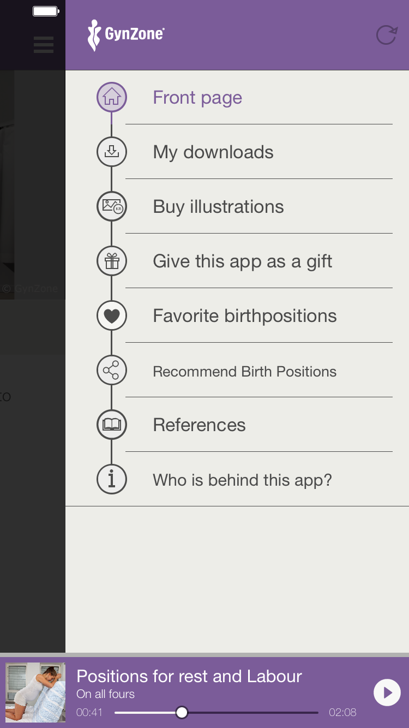The width and height of the screenshot is (409, 728).
Task: Tap the On all fours thumbnail
Action: tap(35, 693)
